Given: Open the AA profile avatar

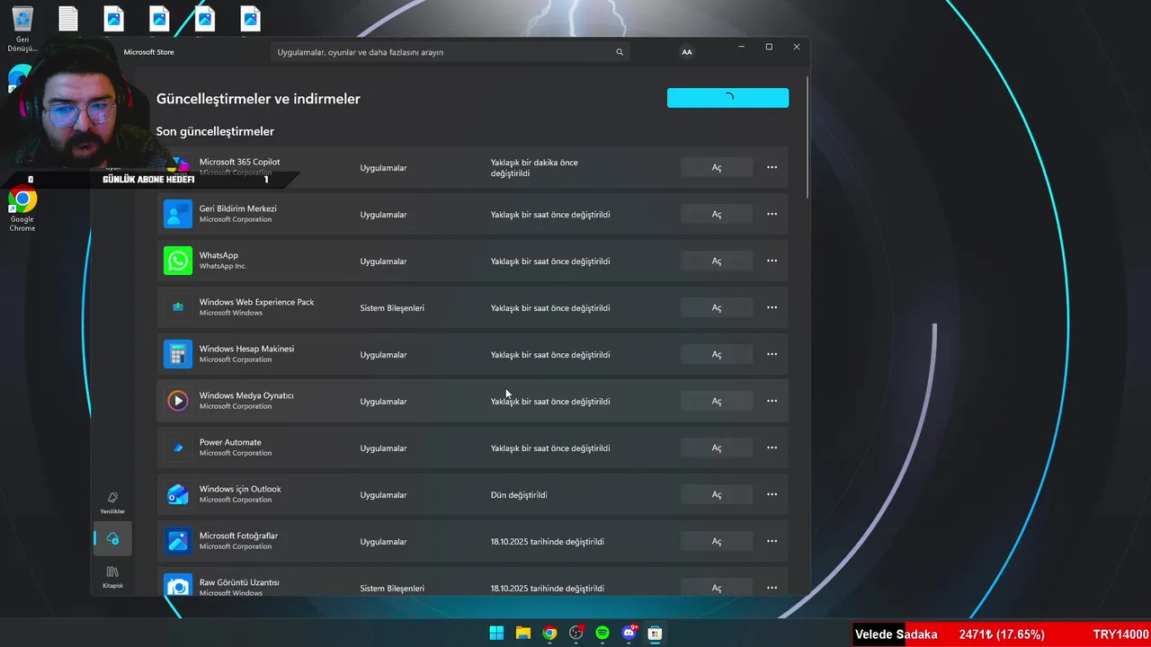Looking at the screenshot, I should [x=687, y=52].
